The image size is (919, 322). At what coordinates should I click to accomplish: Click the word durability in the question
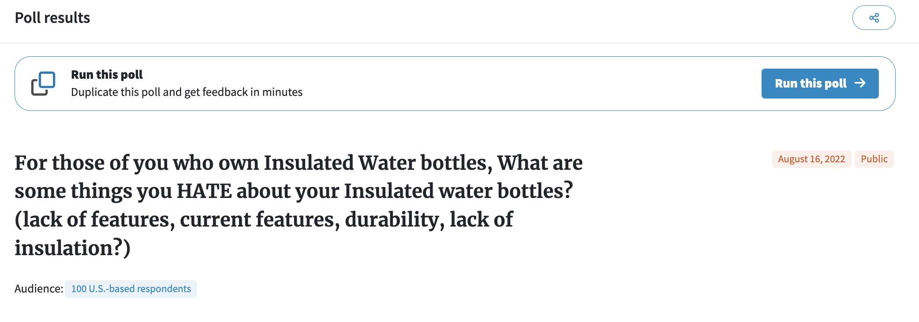click(395, 219)
